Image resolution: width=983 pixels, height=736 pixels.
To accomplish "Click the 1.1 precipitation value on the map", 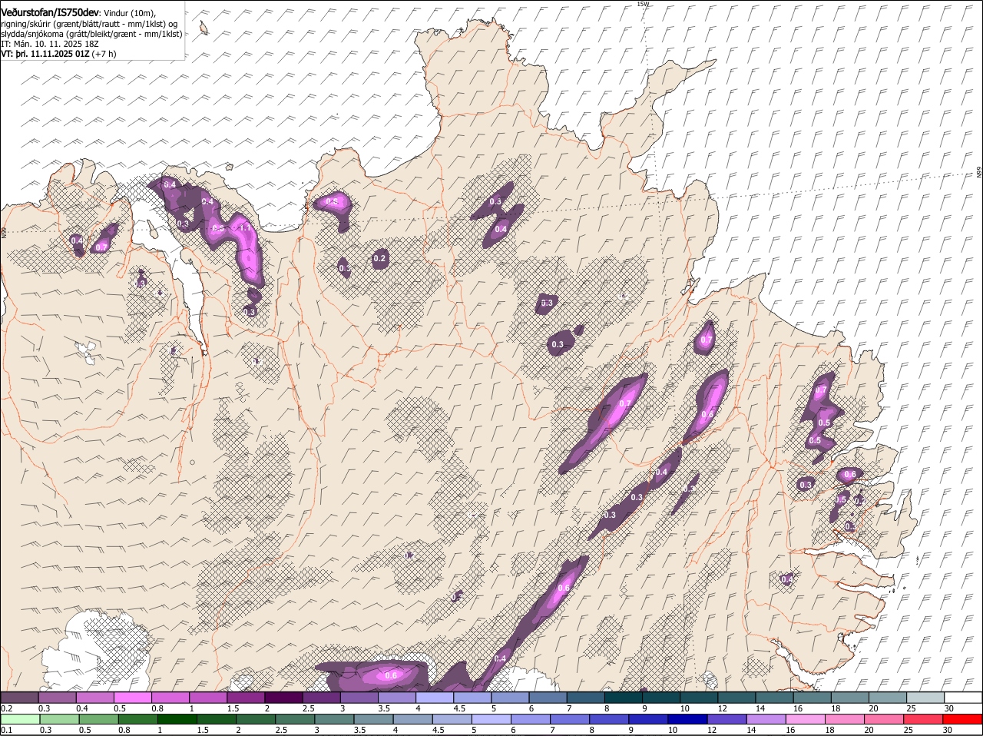I will (245, 227).
